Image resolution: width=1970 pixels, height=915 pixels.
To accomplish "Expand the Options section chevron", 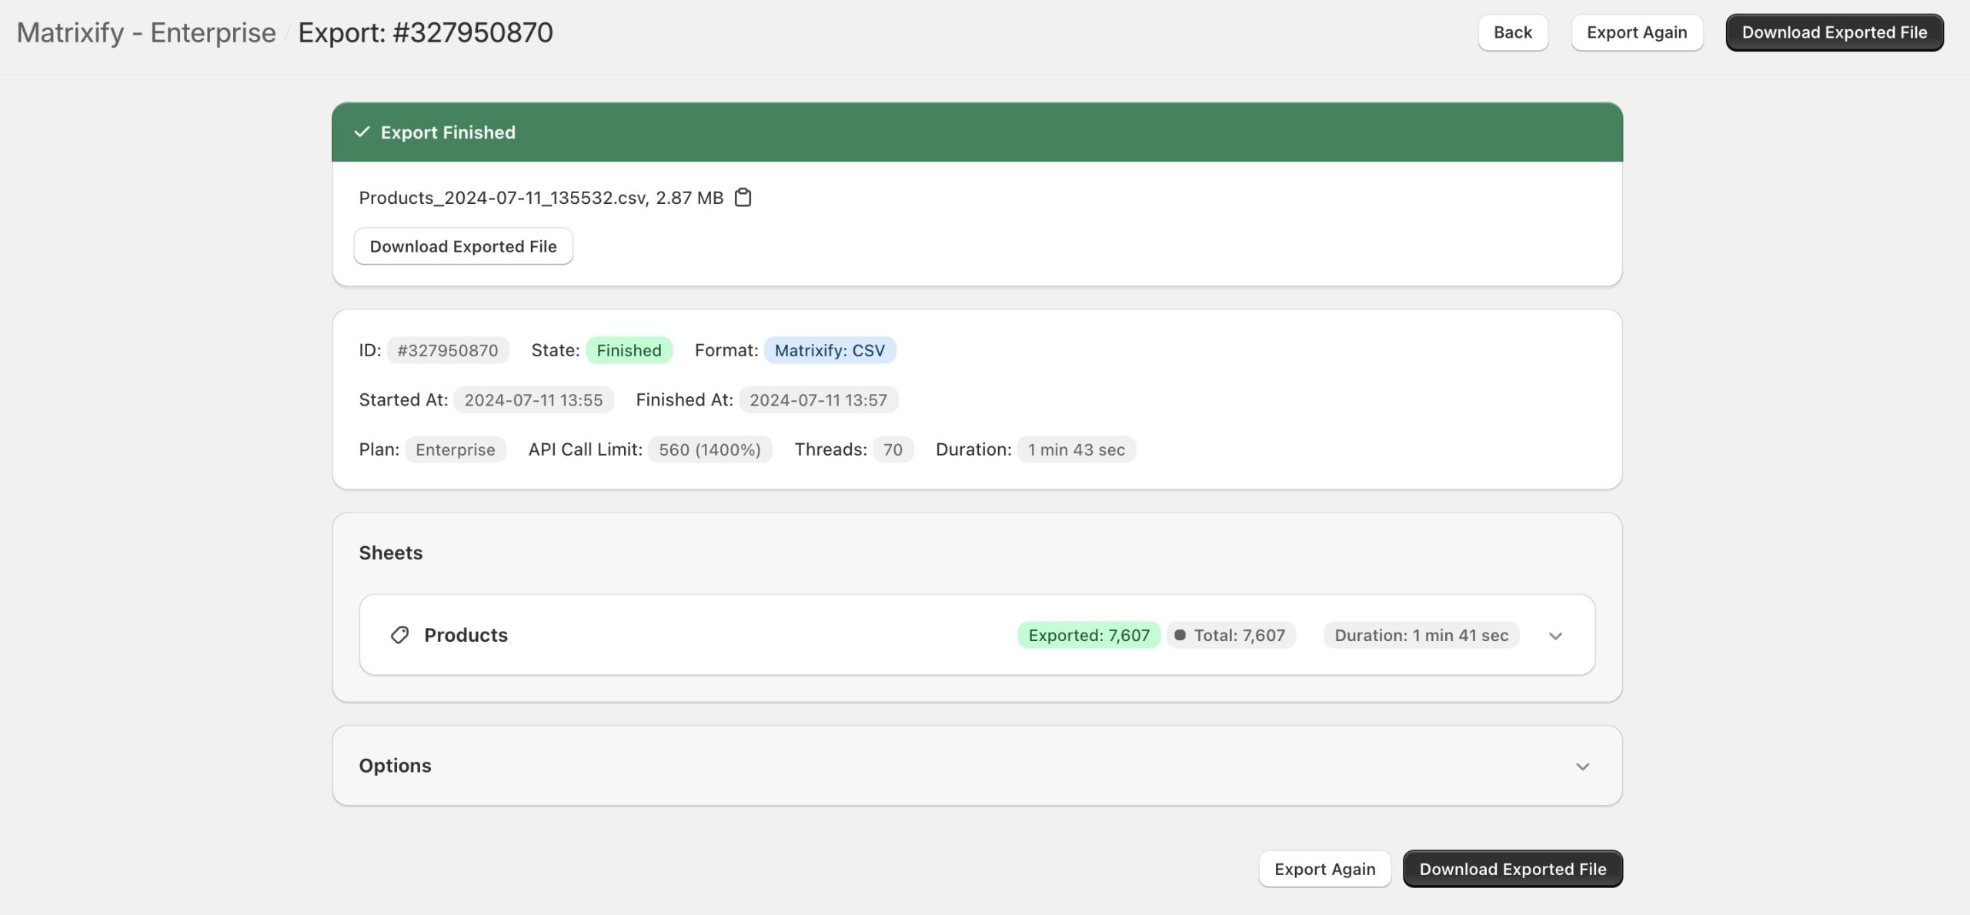I will tap(1582, 766).
